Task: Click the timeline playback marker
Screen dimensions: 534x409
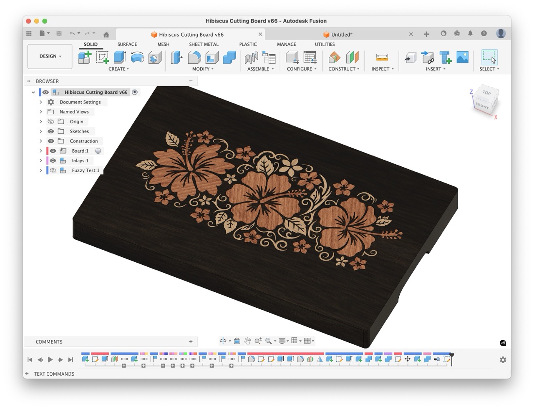Action: [451, 359]
